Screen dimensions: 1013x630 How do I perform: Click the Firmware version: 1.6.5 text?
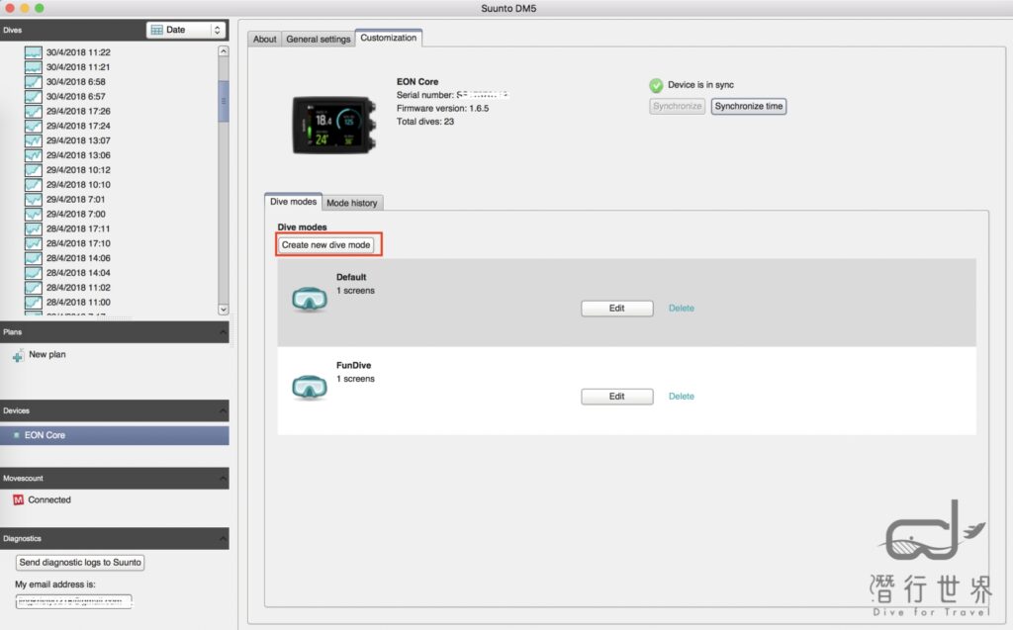click(x=442, y=109)
